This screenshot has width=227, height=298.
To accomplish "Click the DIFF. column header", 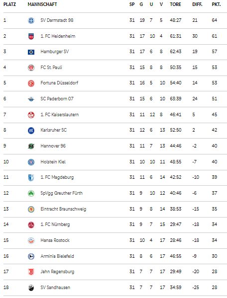I will (x=197, y=4).
